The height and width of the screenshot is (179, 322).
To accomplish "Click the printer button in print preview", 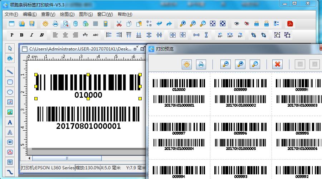I will pyautogui.click(x=201, y=64).
